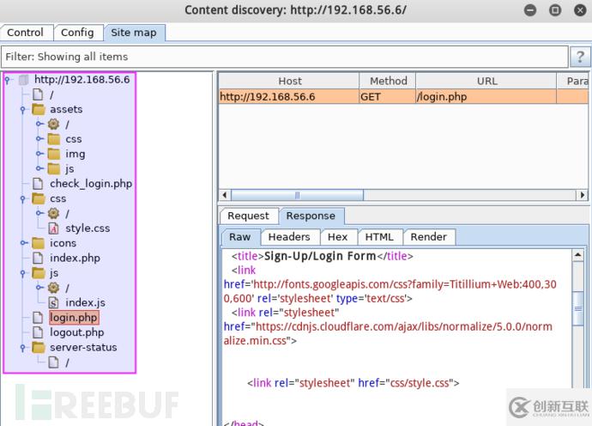Screen dimensions: 592x426
Task: Collapse the server-status folder
Action: click(23, 347)
